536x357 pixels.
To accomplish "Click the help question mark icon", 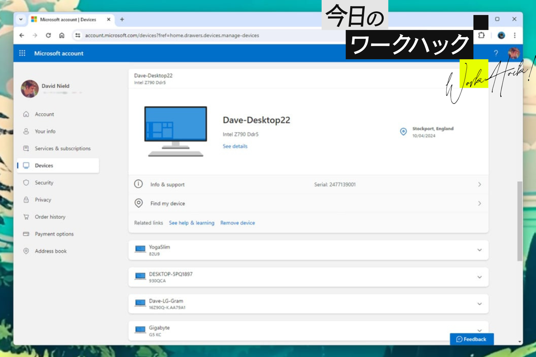I will (x=496, y=54).
